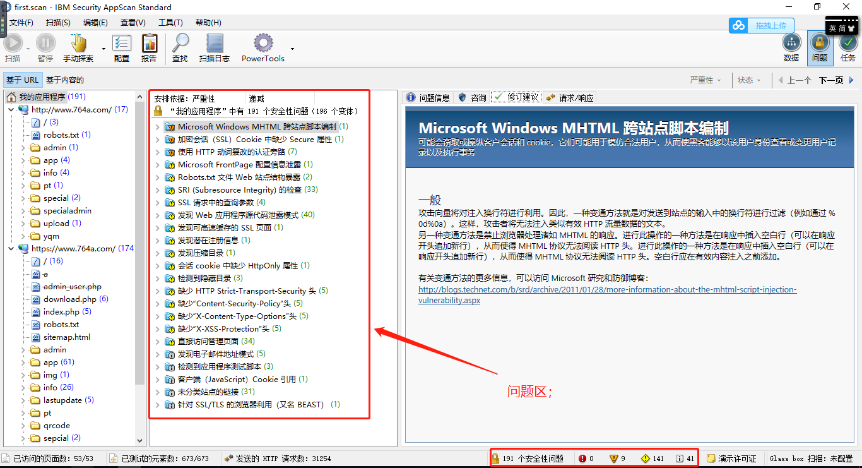Screen dimensions: 862x468
Task: Switch to the 请求/响应 tab
Action: click(570, 97)
